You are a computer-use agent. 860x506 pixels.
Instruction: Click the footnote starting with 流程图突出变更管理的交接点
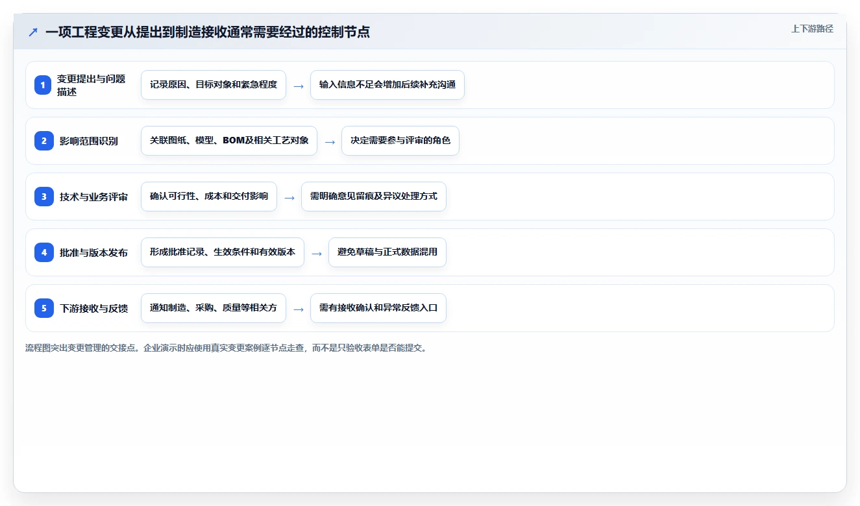pos(226,348)
